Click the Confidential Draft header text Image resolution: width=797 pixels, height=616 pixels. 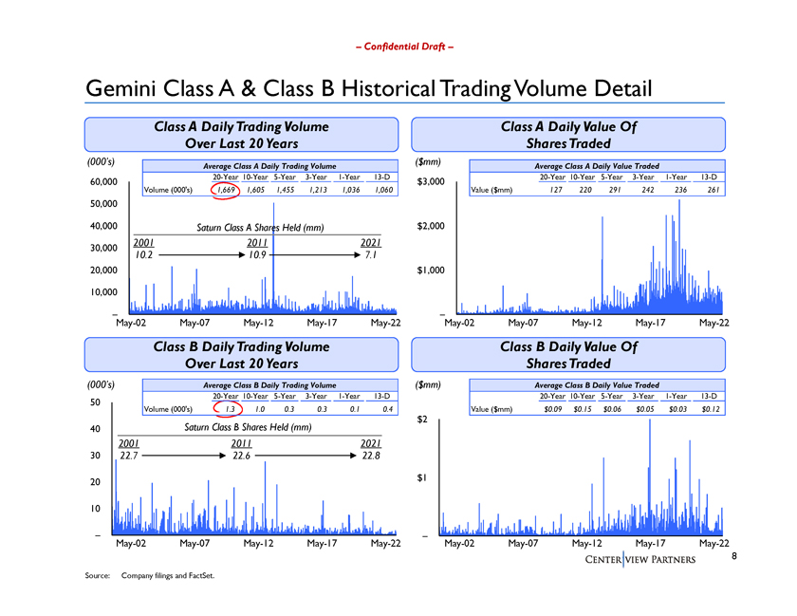click(404, 47)
